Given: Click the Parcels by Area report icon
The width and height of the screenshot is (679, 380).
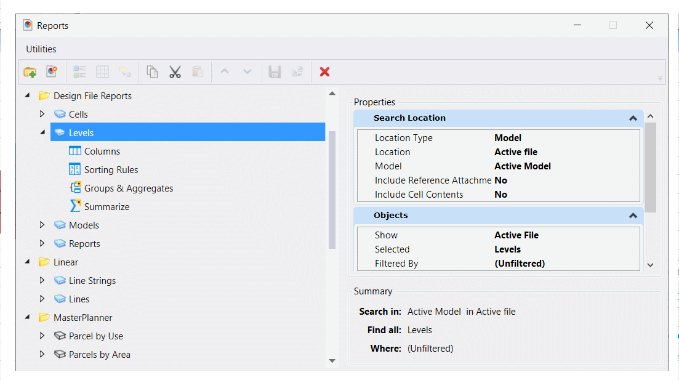Looking at the screenshot, I should pos(60,354).
